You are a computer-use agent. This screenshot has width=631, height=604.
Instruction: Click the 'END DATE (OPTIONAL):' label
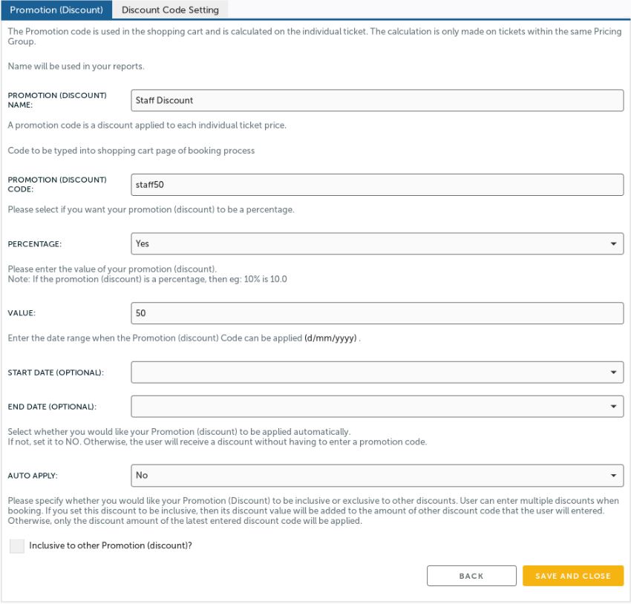pos(52,407)
